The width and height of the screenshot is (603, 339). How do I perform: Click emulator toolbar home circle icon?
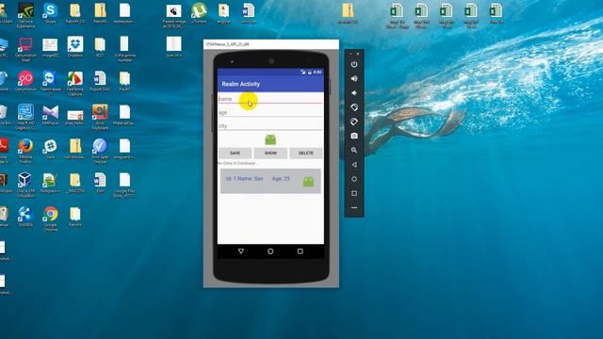tap(354, 179)
